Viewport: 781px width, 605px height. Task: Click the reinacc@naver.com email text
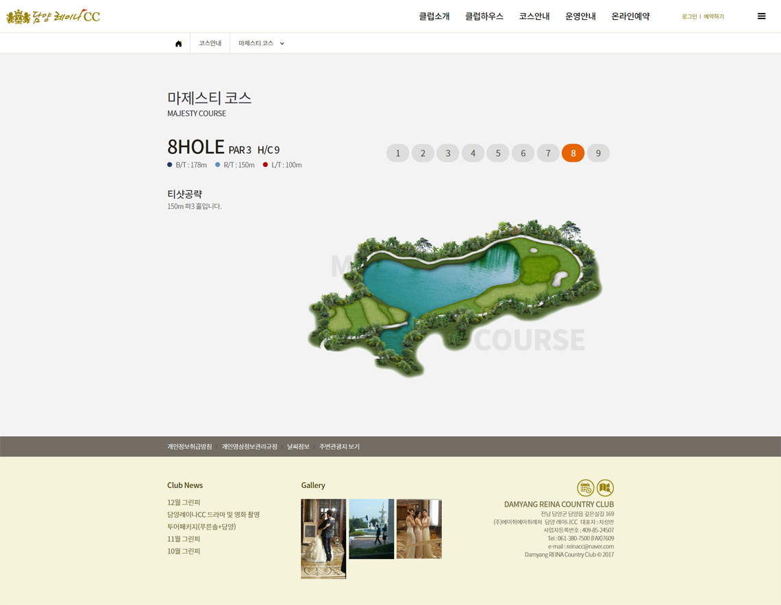tap(590, 546)
